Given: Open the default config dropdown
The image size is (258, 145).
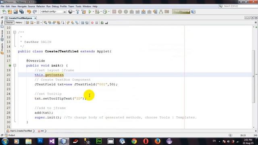Looking at the screenshot, I should tap(53, 12).
